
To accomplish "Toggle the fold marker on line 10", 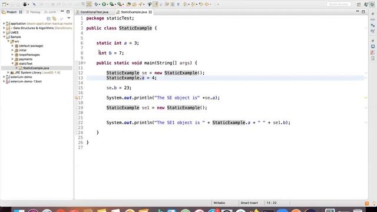I will (85, 63).
